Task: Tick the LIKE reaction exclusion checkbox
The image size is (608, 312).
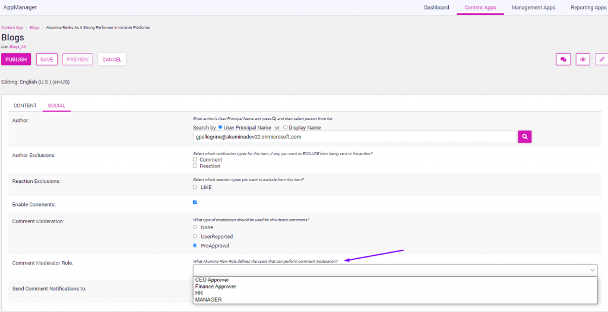Action: (195, 187)
